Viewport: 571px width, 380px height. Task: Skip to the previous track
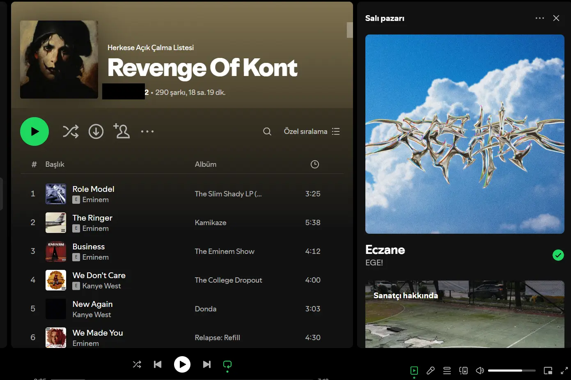click(158, 364)
